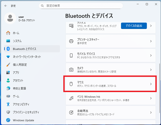The height and width of the screenshot is (125, 161).
Task: Click the デバイスの追加 button
Action: tap(134, 26)
